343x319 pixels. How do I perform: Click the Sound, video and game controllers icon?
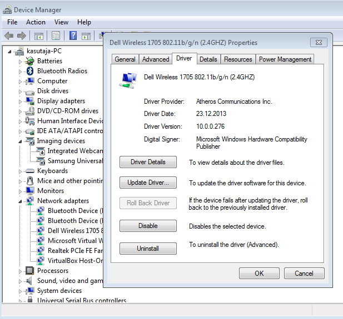(x=29, y=281)
